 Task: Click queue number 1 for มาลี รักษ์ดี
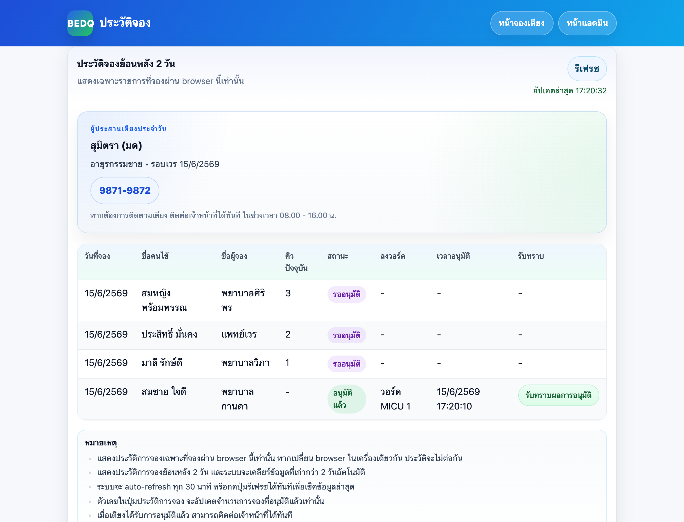(x=287, y=362)
